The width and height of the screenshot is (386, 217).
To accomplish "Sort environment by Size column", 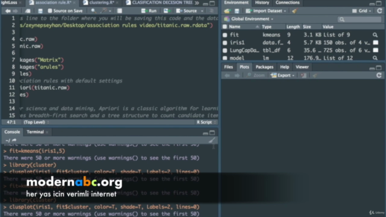I will pos(307,27).
